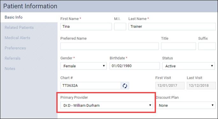This screenshot has height=119, width=218.
Task: Click the M.I. input field
Action: click(120, 26)
